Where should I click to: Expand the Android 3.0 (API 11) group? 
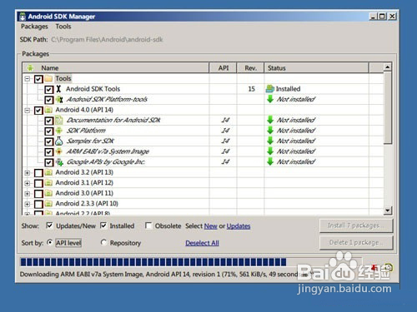click(x=28, y=194)
